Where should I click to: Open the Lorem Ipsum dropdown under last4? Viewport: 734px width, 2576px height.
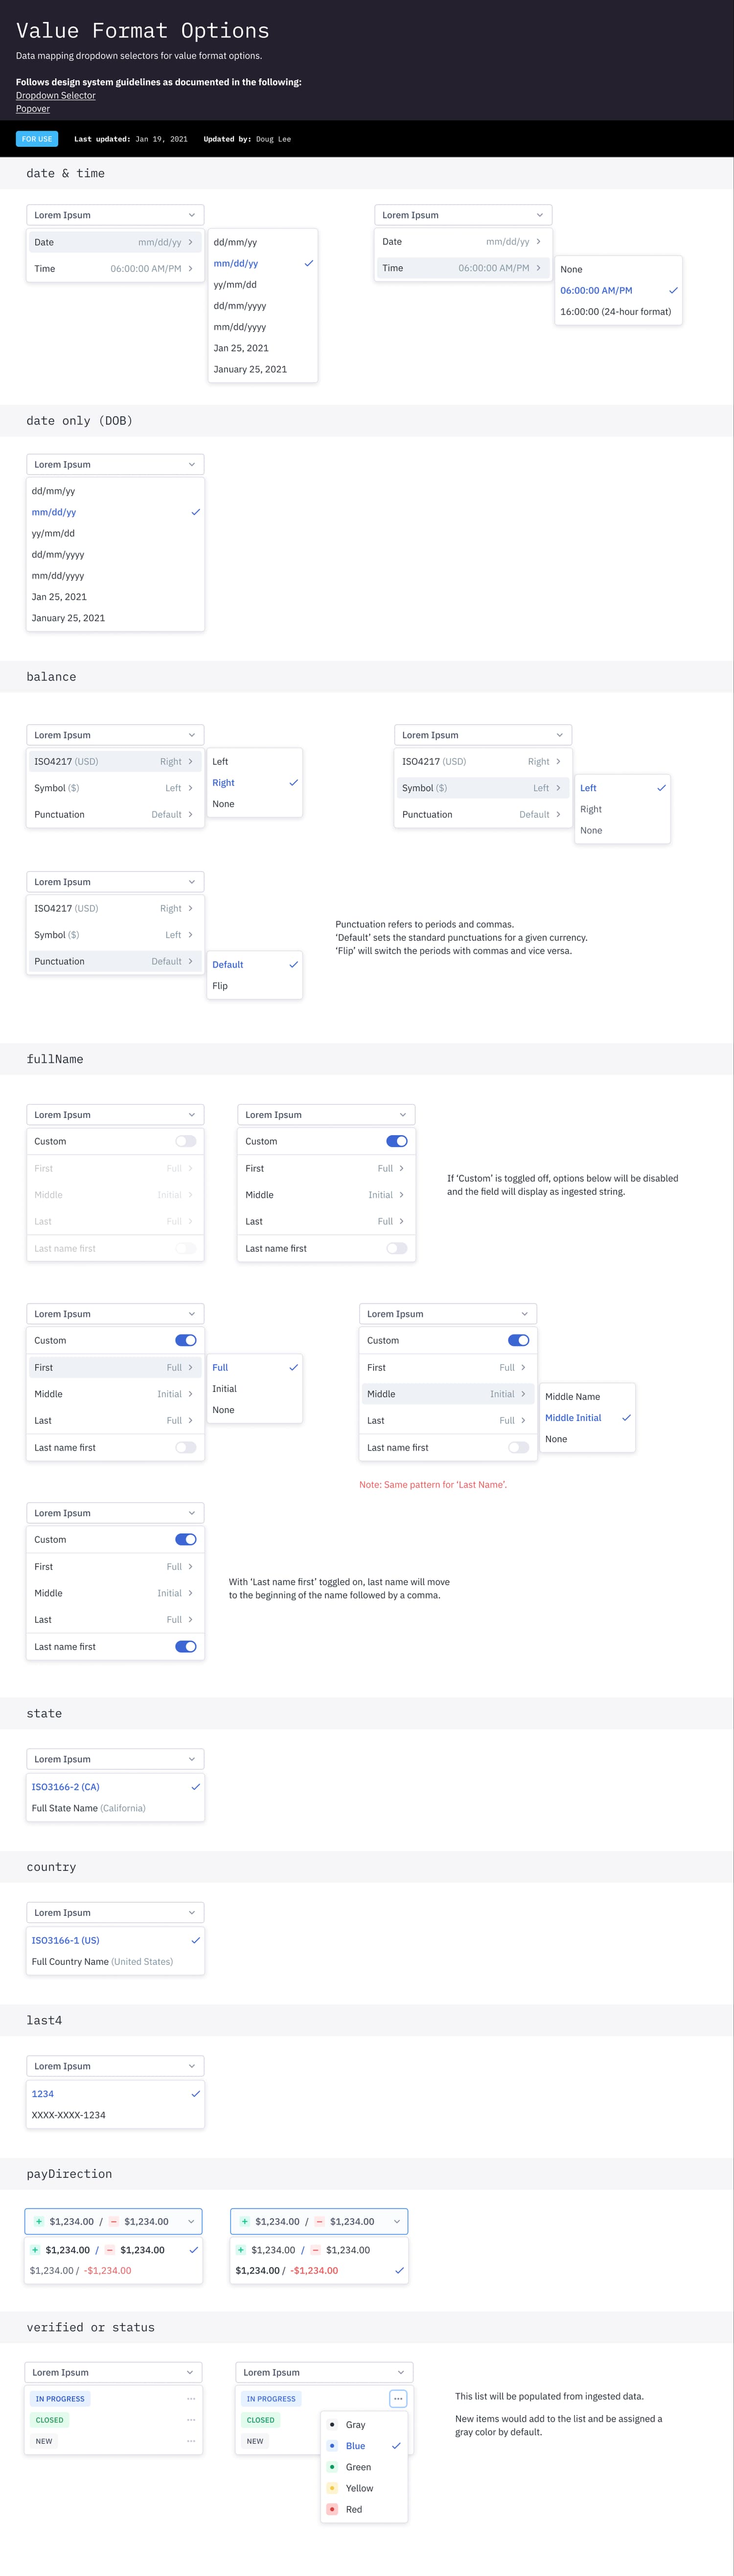pos(115,2066)
